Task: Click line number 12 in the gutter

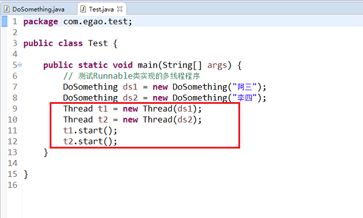Action: tap(13, 141)
